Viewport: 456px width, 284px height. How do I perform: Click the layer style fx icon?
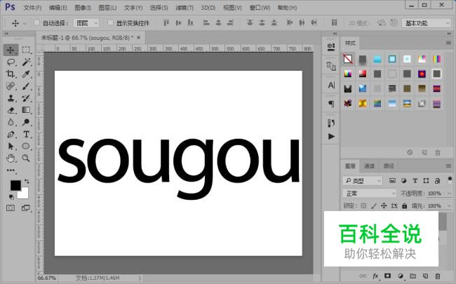pos(375,276)
